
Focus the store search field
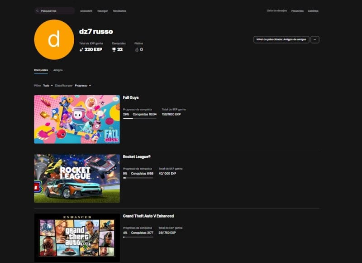pyautogui.click(x=55, y=11)
